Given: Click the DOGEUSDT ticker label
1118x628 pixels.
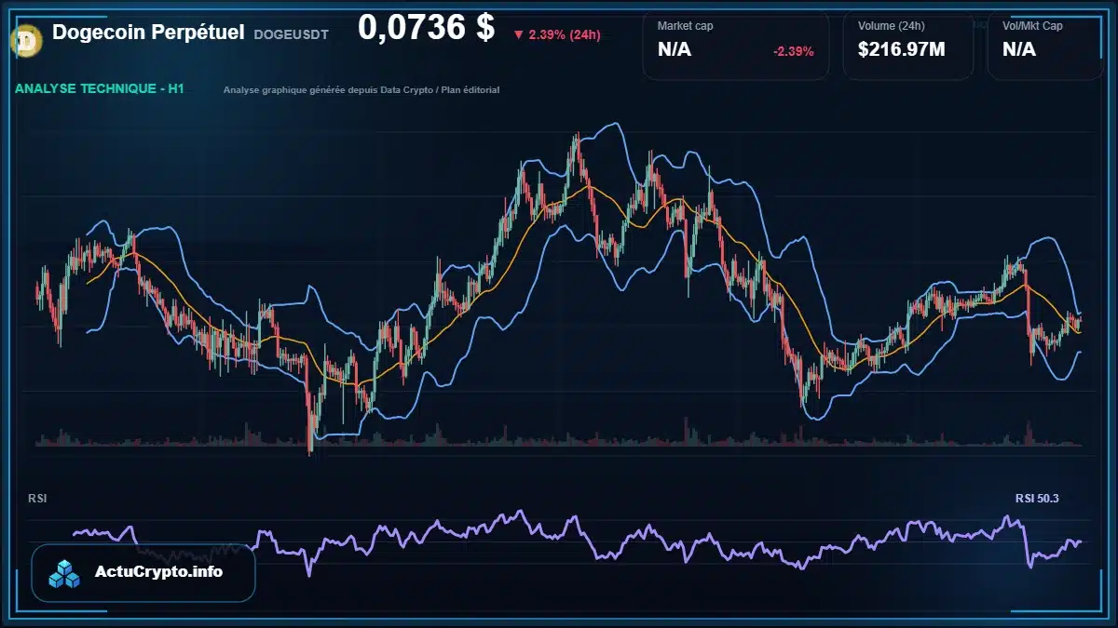Looking at the screenshot, I should (291, 34).
